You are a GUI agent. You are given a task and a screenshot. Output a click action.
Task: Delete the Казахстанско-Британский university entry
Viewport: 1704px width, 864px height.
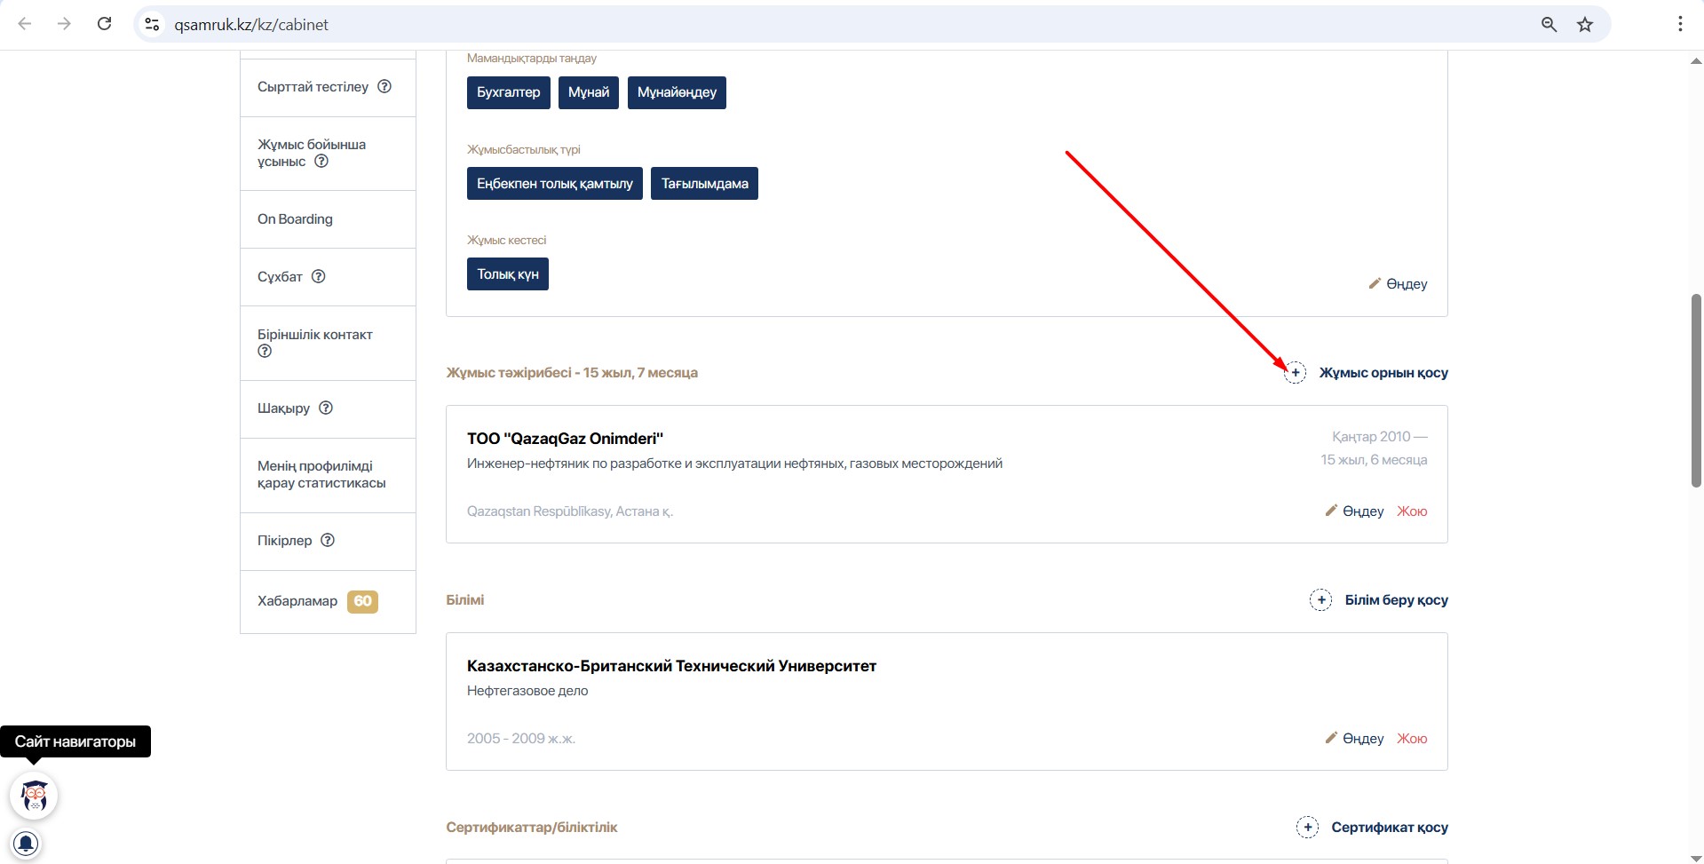pos(1412,739)
